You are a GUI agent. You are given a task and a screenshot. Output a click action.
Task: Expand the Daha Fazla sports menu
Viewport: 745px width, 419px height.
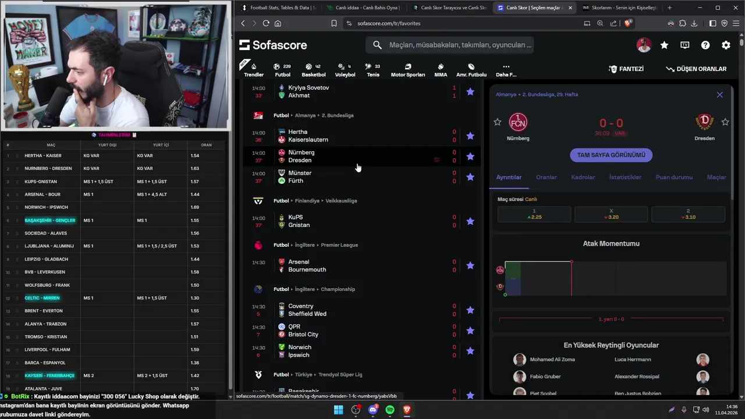tap(506, 70)
